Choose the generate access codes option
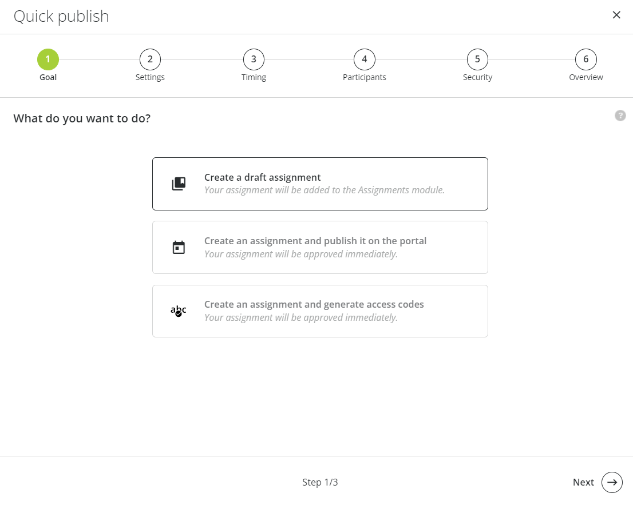This screenshot has height=505, width=633. point(320,311)
